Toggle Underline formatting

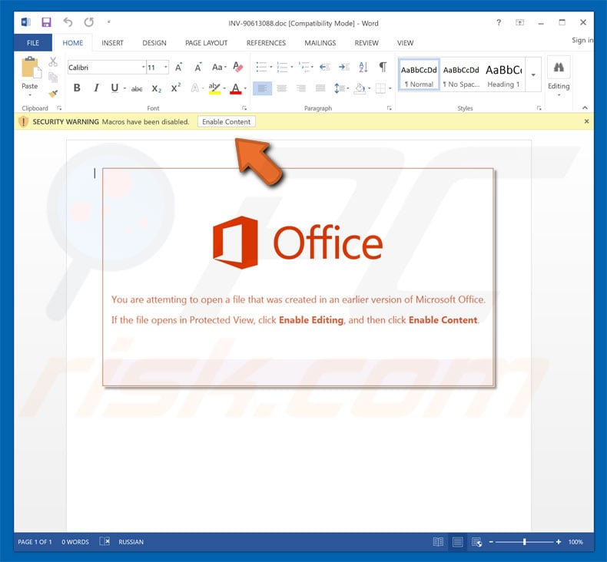pos(114,88)
